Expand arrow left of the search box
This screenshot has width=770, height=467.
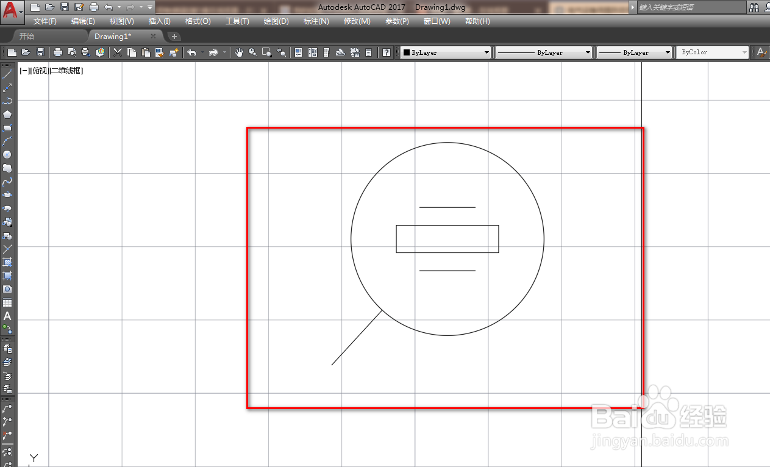(633, 7)
